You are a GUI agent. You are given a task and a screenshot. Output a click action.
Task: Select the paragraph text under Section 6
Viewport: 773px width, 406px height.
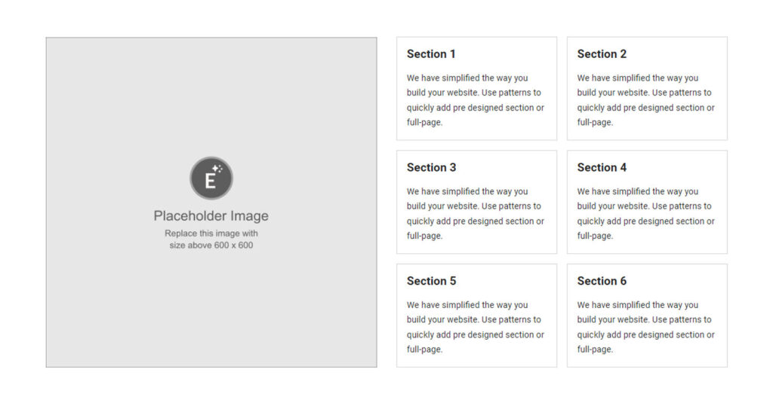click(646, 327)
